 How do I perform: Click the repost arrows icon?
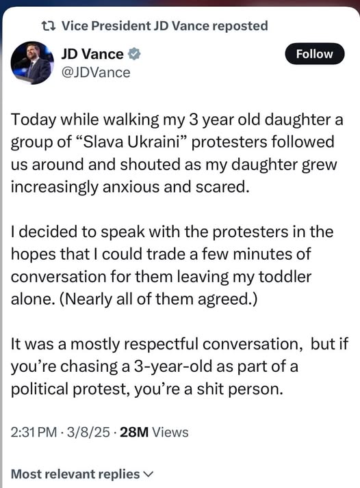click(49, 26)
